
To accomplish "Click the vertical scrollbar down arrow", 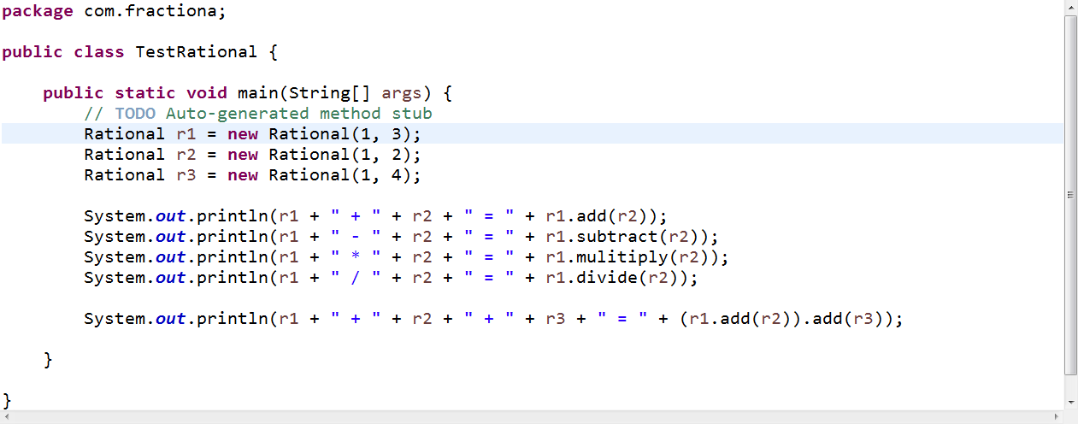I will (x=1070, y=403).
